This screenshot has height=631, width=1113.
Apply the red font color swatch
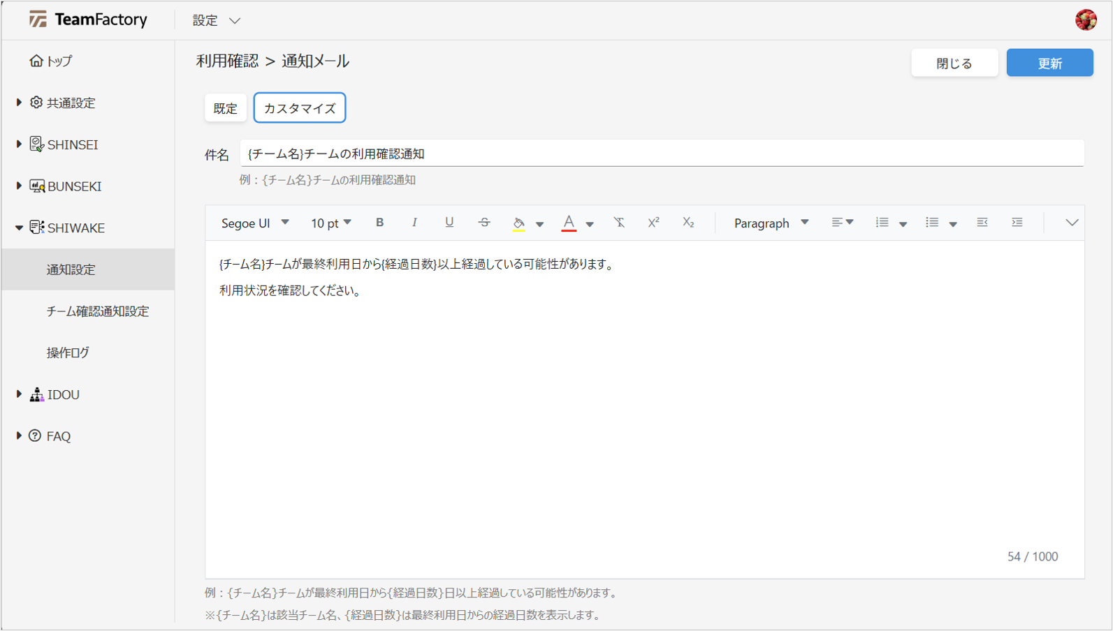[x=569, y=223]
